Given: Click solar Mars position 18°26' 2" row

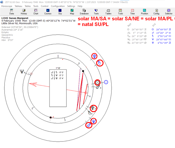Looking at the screenshot, I should point(161,33).
